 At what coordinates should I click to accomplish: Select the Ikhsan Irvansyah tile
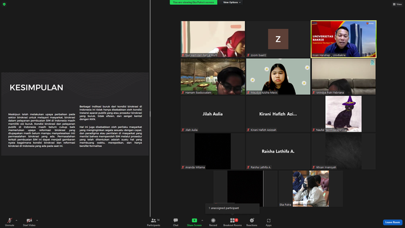click(344, 151)
